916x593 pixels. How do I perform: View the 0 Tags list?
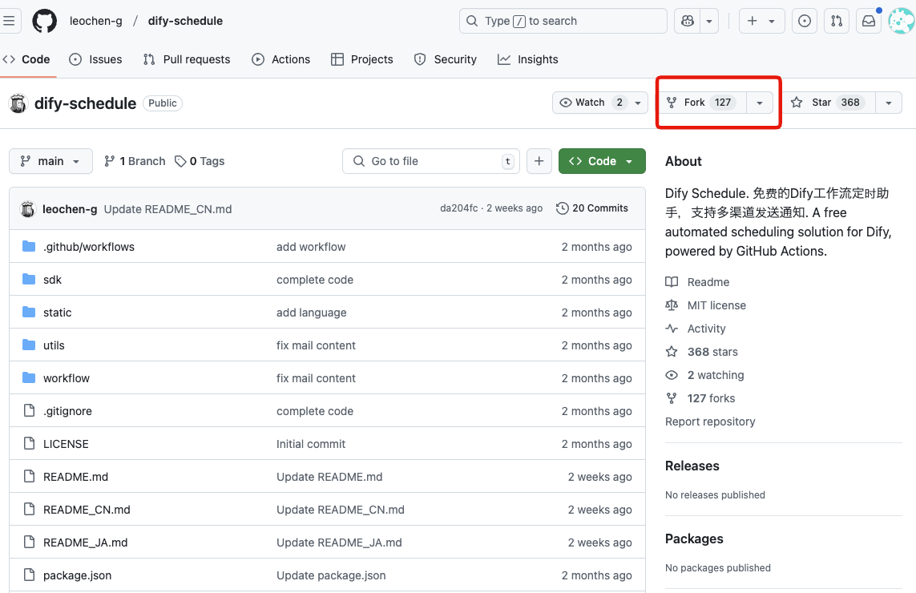point(200,161)
